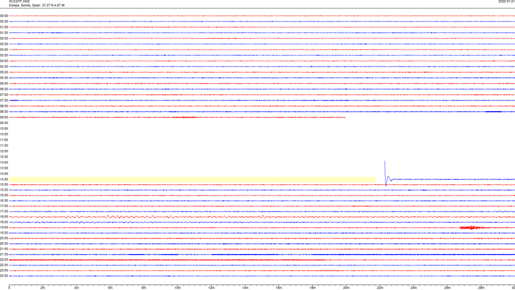Click the 26m tick label on the time axis

click(447, 288)
